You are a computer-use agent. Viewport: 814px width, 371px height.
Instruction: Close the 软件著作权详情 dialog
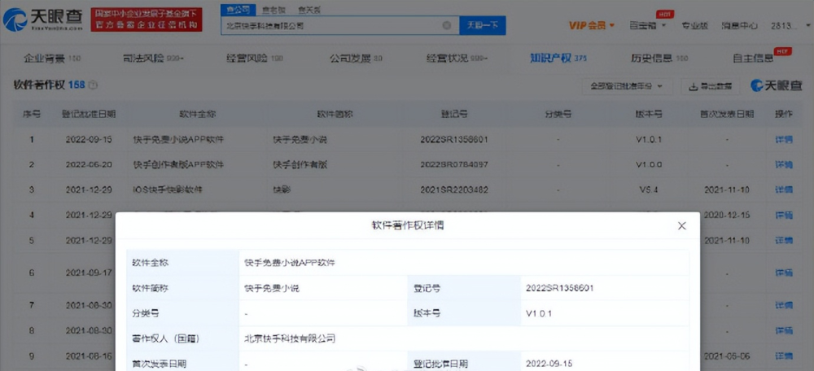[x=681, y=225]
